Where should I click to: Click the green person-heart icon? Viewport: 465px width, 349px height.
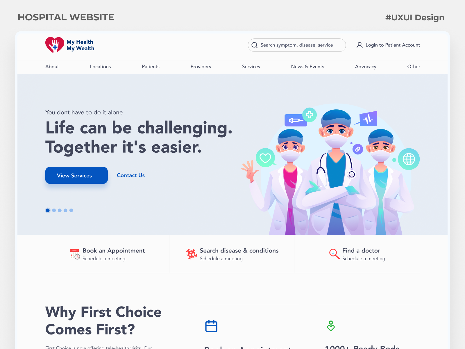click(331, 326)
